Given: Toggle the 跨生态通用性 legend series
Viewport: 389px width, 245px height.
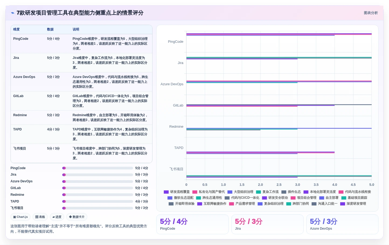Looking at the screenshot, I should [x=209, y=198].
